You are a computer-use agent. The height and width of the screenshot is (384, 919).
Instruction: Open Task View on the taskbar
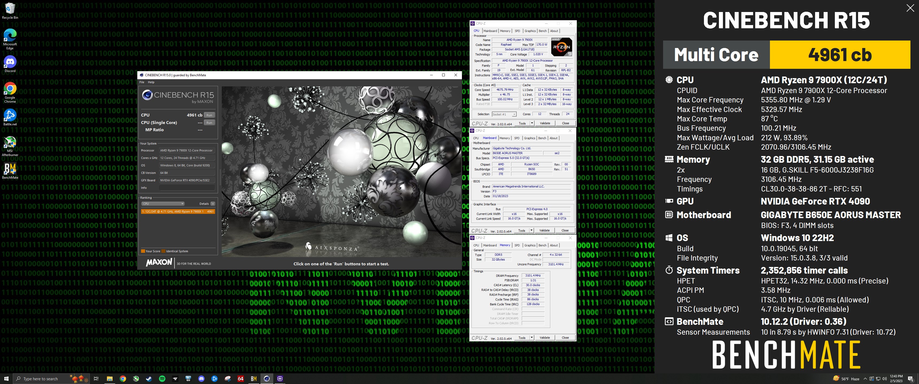click(x=96, y=378)
